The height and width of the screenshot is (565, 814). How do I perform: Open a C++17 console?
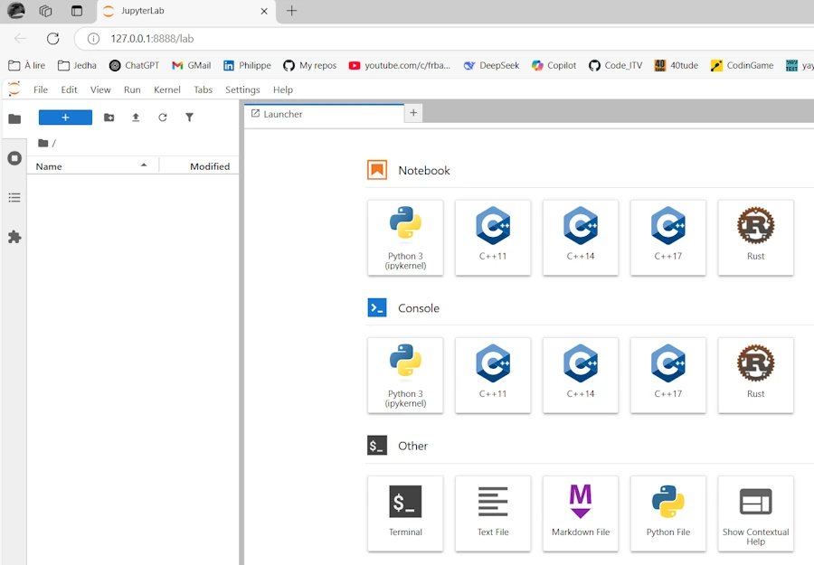tap(668, 376)
